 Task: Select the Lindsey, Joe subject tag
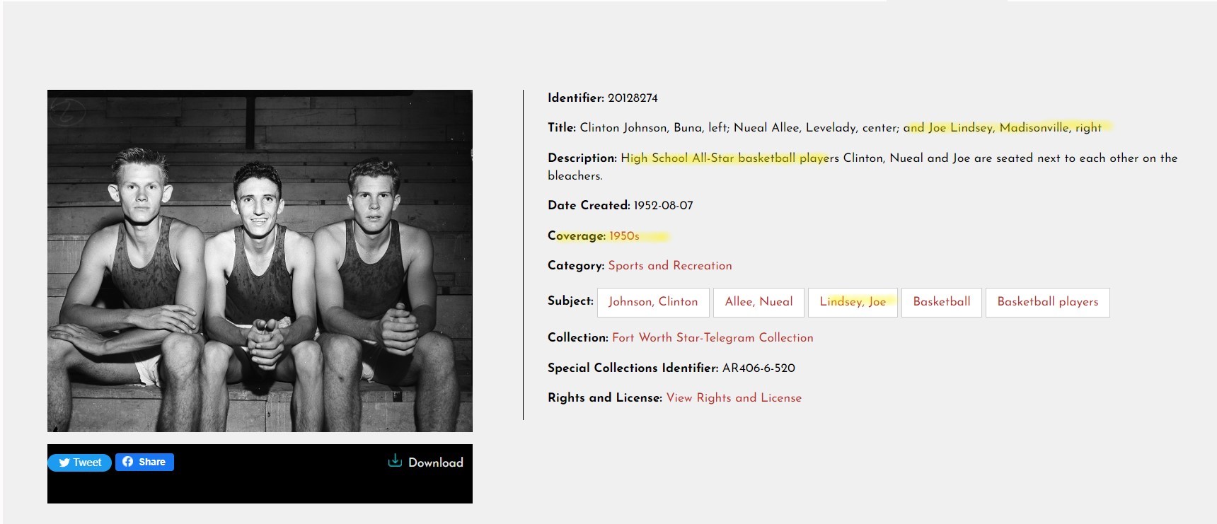[853, 302]
